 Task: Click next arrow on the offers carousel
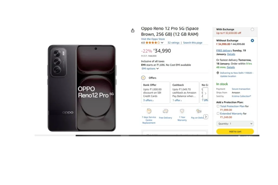[205, 93]
